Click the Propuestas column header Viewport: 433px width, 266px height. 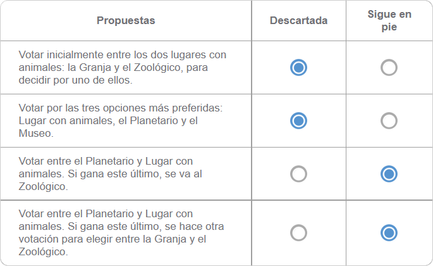126,20
